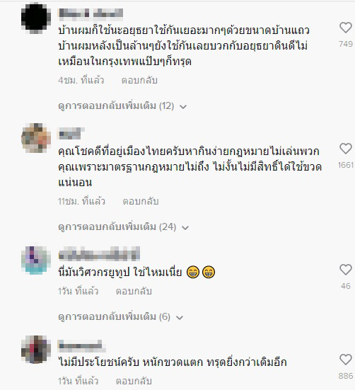Like the comment with 886 likes
Image resolution: width=355 pixels, height=390 pixels.
tap(346, 360)
